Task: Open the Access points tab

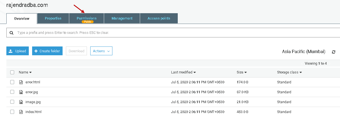Action: tap(159, 18)
